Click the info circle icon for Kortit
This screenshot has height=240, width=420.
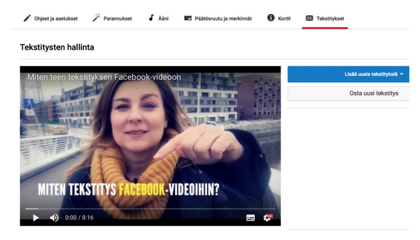pyautogui.click(x=271, y=18)
